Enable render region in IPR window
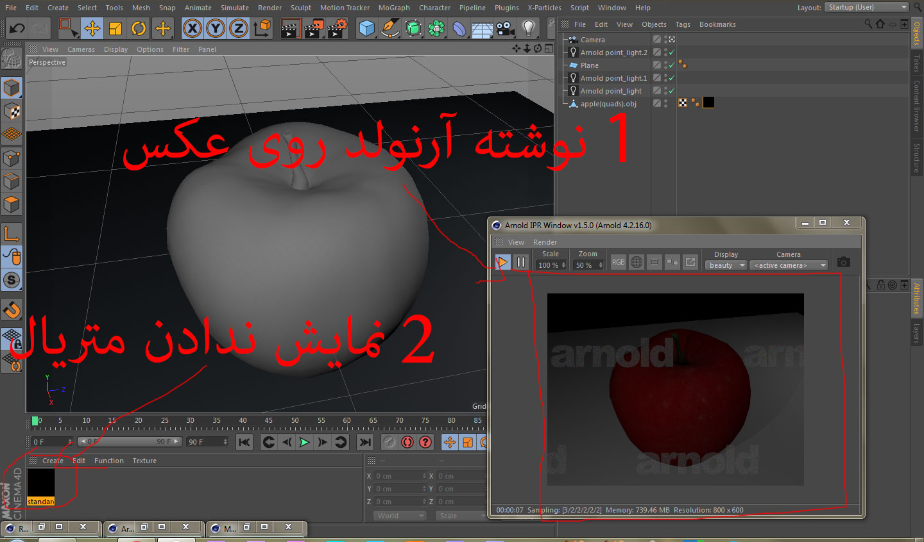 tap(654, 262)
